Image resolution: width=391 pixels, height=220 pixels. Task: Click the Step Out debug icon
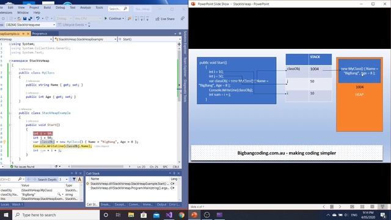point(147,18)
